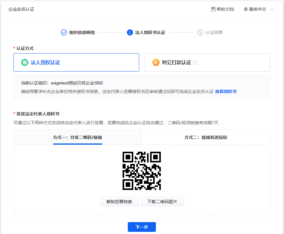Open the 查看授权书 link

click(x=226, y=91)
